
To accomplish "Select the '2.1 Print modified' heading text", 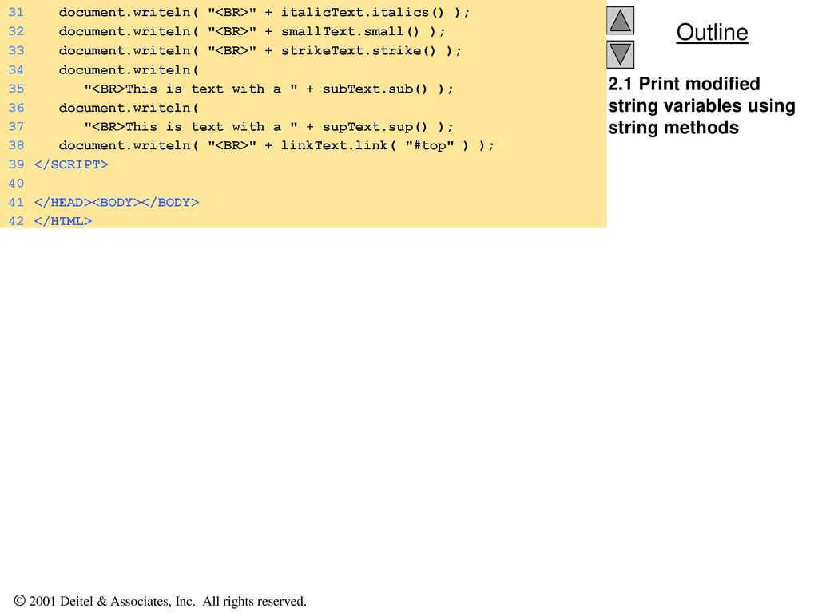I will pos(684,84).
